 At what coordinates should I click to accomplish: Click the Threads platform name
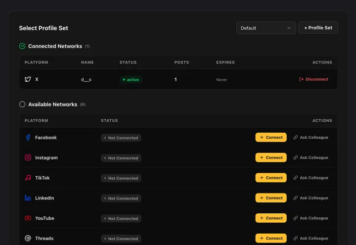pyautogui.click(x=44, y=238)
